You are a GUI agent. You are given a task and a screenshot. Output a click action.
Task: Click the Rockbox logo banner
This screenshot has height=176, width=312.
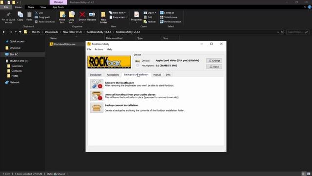click(x=109, y=62)
